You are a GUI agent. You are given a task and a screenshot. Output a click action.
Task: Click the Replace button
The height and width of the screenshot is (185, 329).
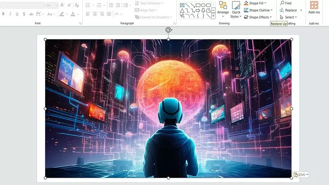pos(289,10)
